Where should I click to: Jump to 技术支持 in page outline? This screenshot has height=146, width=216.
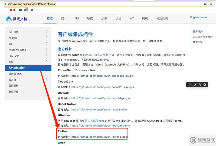point(198,42)
